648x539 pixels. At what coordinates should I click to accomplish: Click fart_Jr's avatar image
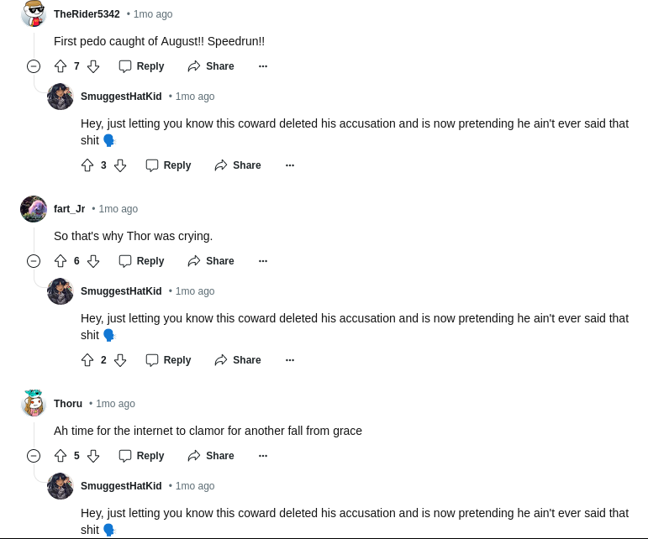click(34, 209)
